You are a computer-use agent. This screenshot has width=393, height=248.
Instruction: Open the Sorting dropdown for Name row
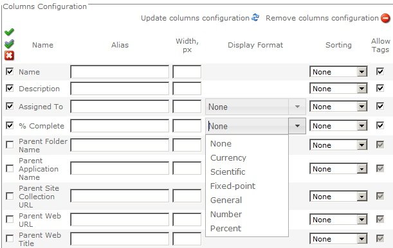[338, 72]
